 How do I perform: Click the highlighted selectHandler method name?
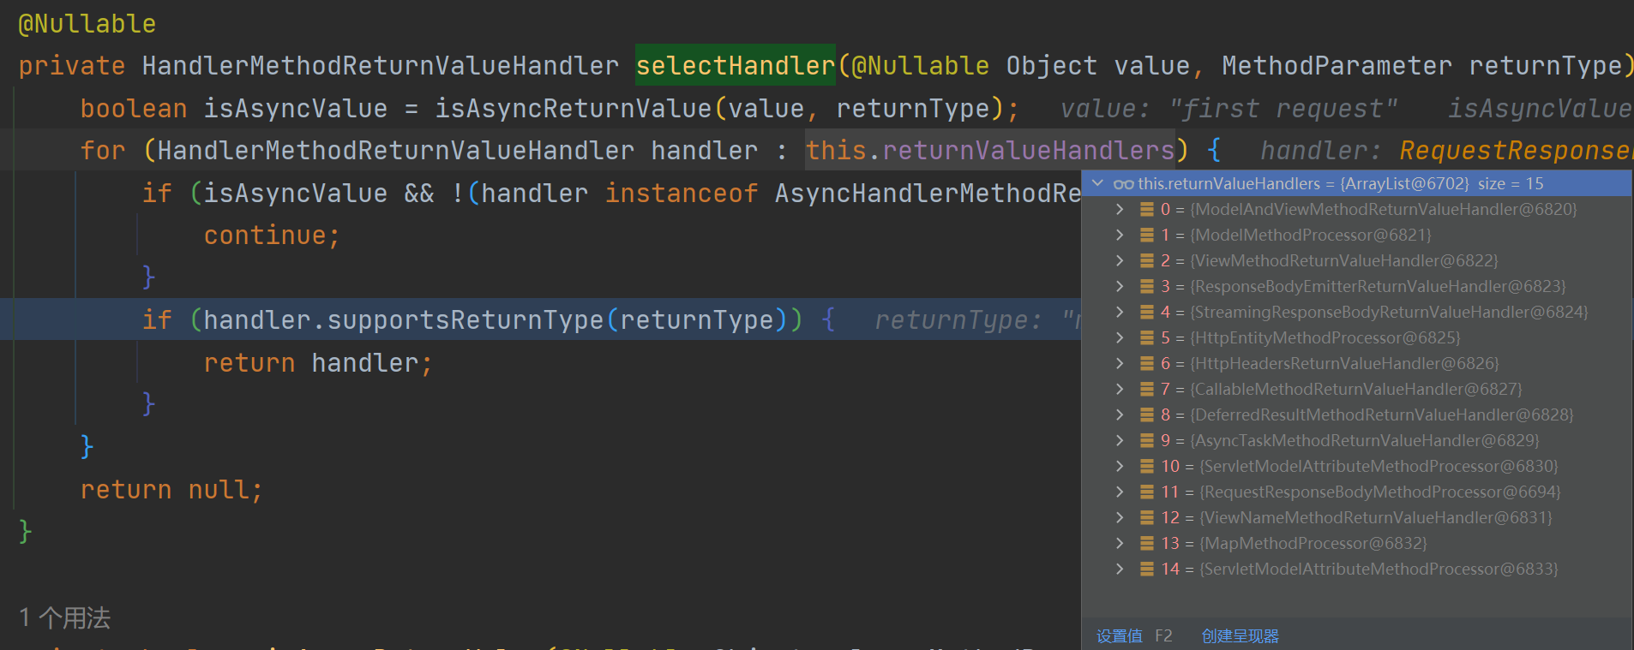[x=735, y=65]
